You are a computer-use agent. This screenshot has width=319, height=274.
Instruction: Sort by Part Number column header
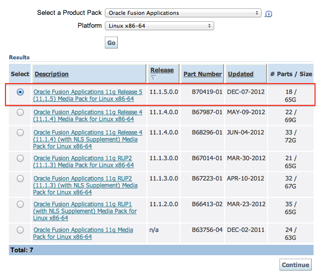[202, 74]
